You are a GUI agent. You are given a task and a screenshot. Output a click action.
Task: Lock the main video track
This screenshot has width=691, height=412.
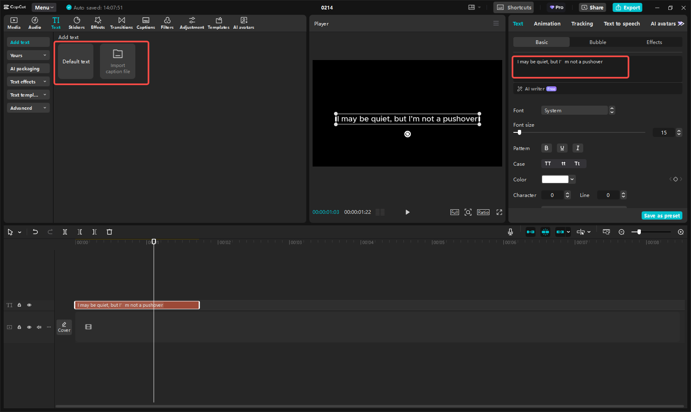pyautogui.click(x=19, y=327)
